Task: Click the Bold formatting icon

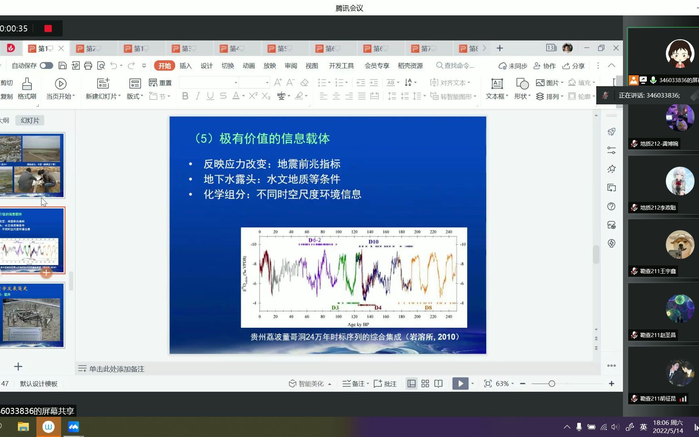Action: tap(185, 96)
